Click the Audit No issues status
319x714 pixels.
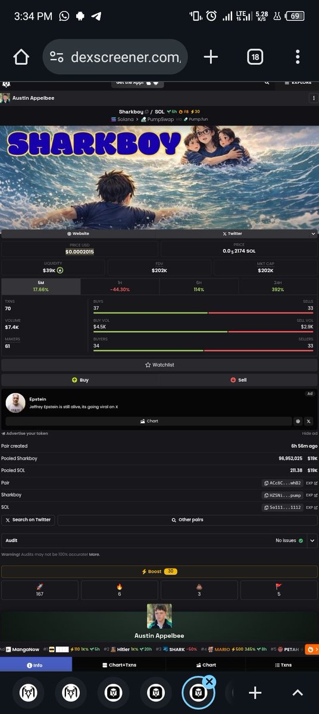tap(289, 541)
